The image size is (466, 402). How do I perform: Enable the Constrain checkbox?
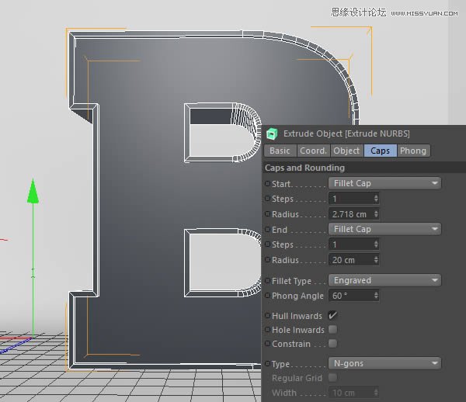(332, 344)
